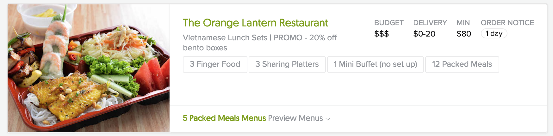Expand the Preview Menus section

tap(295, 118)
